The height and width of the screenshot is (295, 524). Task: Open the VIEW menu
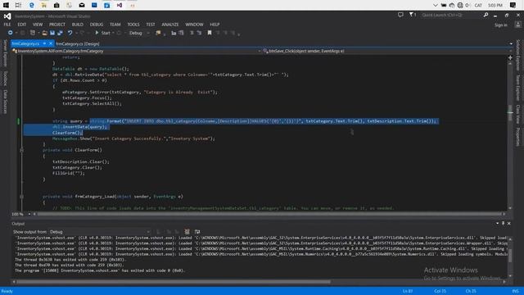pos(38,25)
